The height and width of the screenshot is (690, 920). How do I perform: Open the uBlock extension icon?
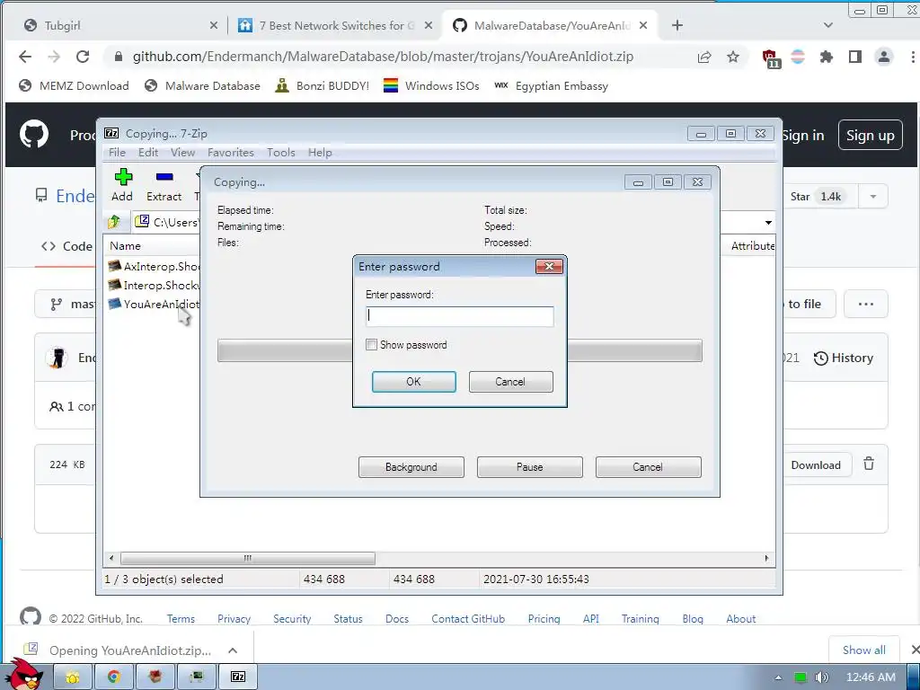(x=770, y=58)
